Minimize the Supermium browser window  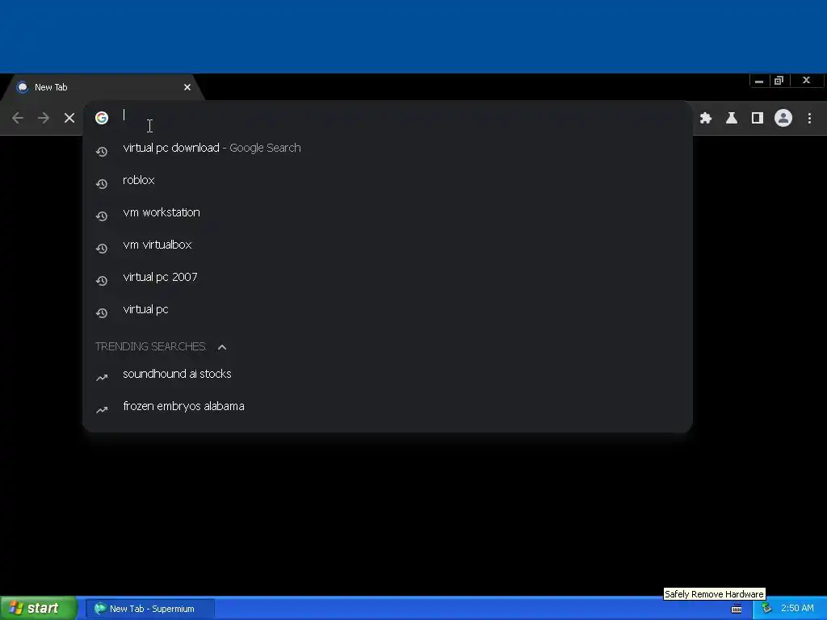click(x=759, y=81)
